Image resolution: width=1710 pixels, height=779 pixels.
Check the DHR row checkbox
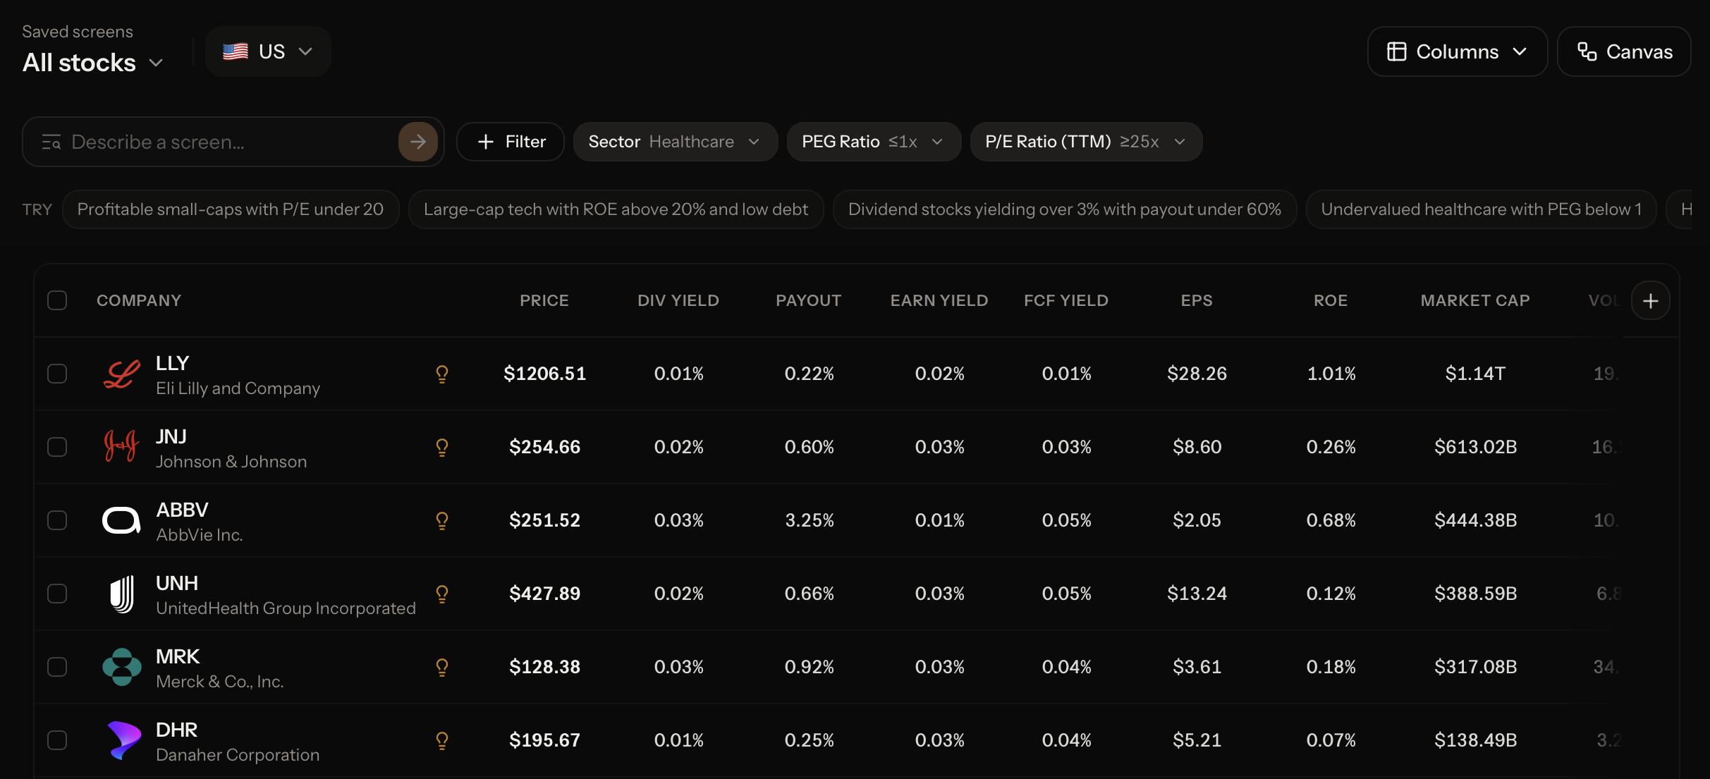(x=57, y=740)
